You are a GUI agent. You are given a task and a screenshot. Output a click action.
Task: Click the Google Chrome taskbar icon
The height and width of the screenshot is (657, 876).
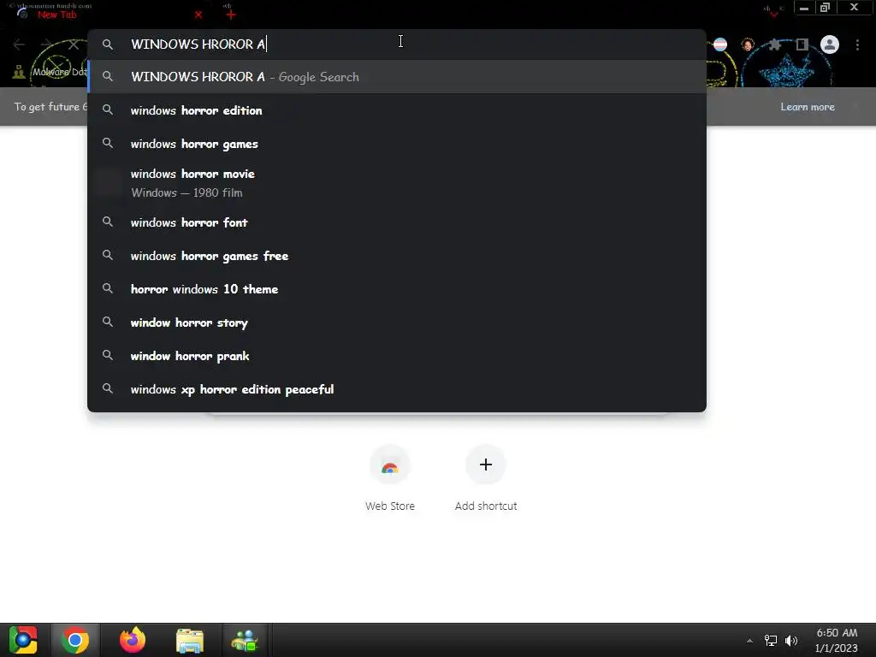point(75,640)
